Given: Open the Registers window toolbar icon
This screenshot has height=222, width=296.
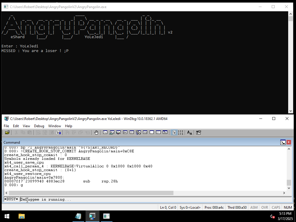Looking at the screenshot, I should [x=125, y=132].
